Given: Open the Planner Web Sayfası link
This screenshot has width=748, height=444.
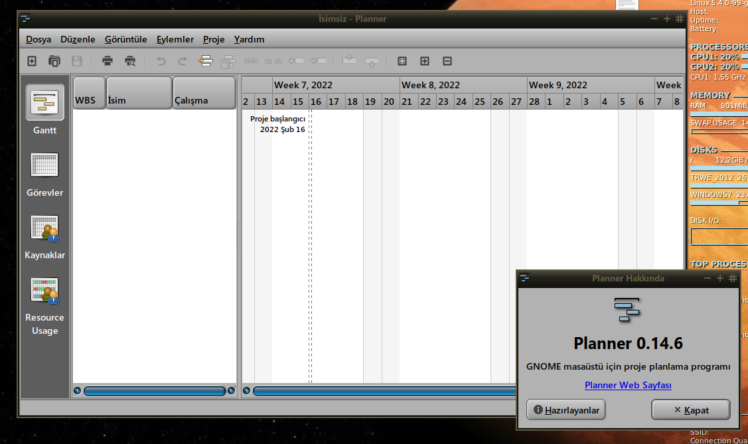Looking at the screenshot, I should 628,385.
